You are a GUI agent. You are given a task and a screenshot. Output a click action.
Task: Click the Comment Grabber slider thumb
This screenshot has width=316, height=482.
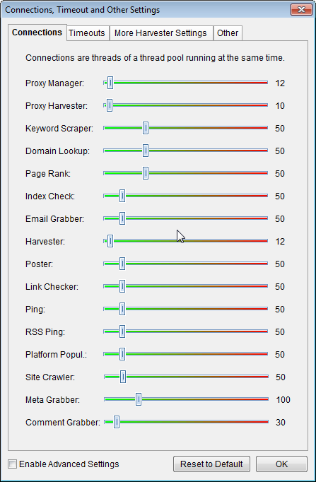click(117, 422)
